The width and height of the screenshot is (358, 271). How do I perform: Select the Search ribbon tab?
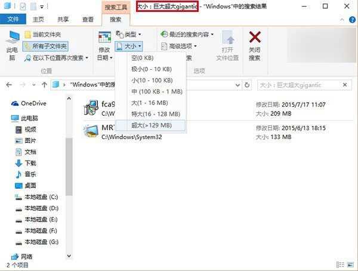pyautogui.click(x=116, y=20)
